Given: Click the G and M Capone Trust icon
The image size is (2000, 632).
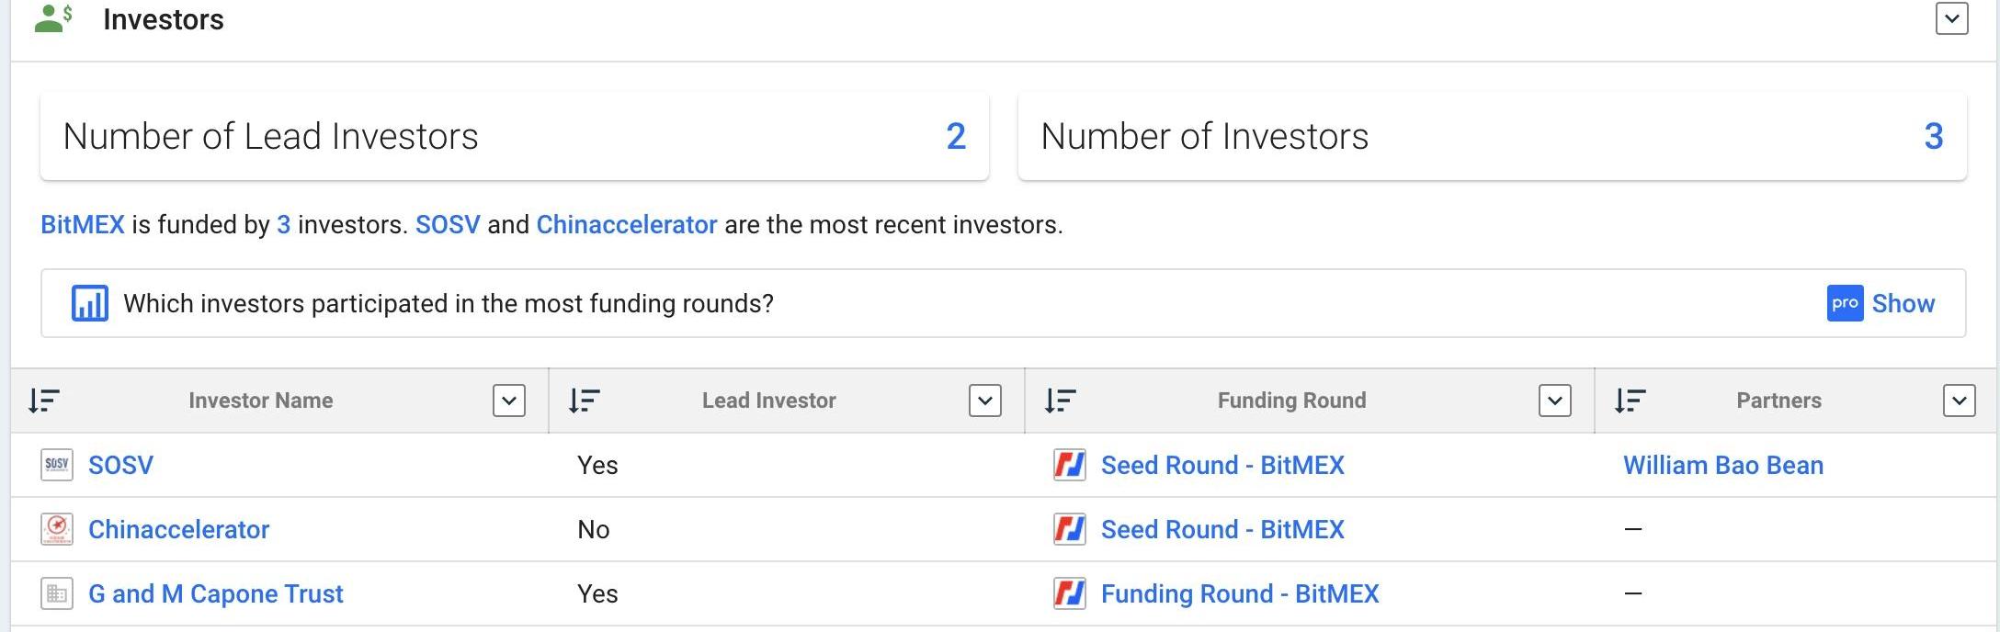Looking at the screenshot, I should 57,593.
